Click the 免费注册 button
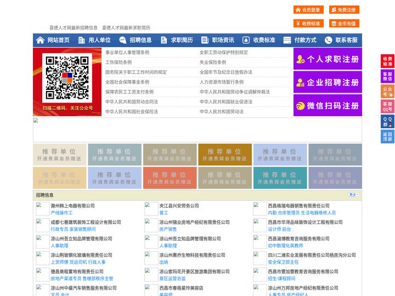This screenshot has height=296, width=395. coord(344,10)
